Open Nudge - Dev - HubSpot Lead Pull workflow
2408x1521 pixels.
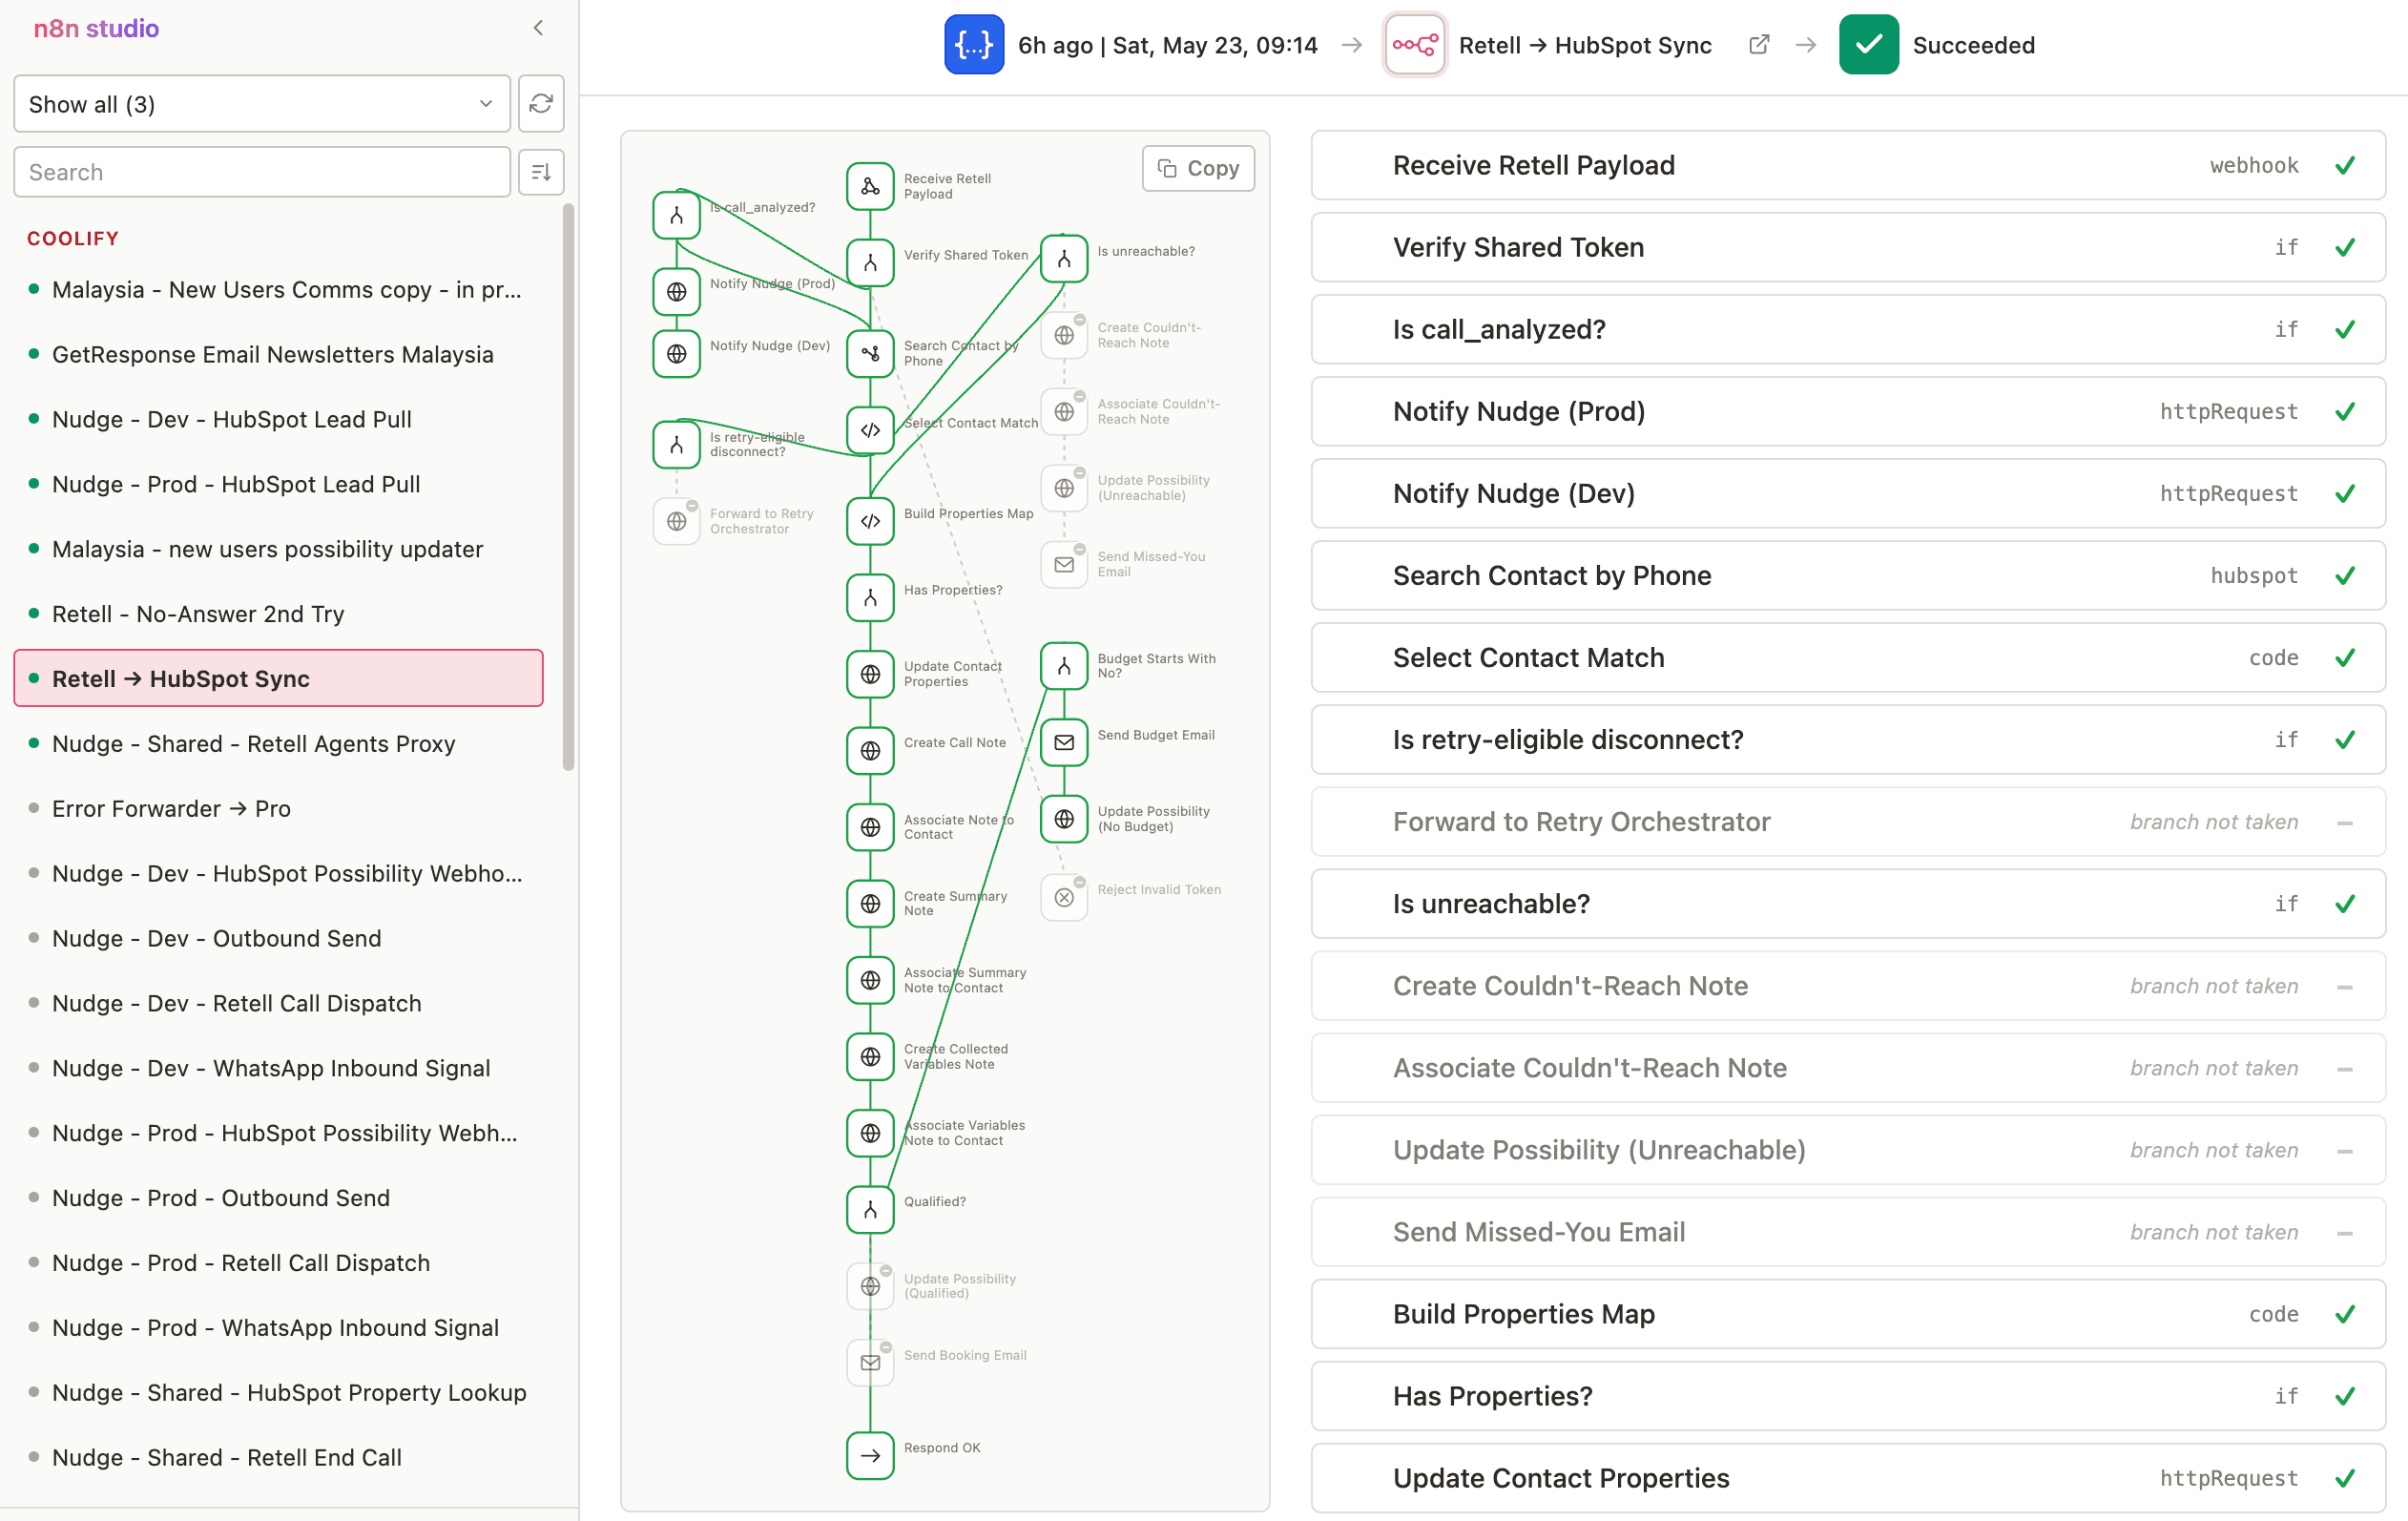[x=278, y=420]
